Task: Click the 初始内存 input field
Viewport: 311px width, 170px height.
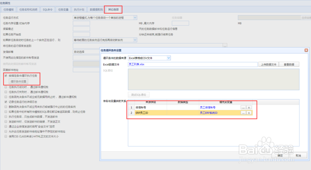Action: click(x=81, y=23)
